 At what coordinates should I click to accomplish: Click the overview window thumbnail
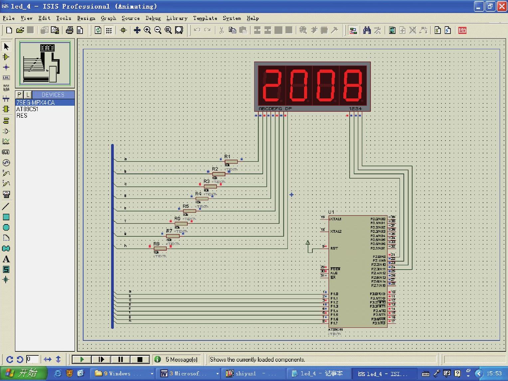pyautogui.click(x=45, y=63)
